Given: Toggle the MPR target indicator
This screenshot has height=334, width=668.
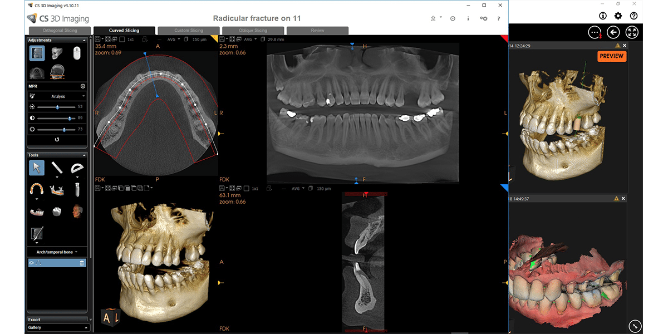Looking at the screenshot, I should point(82,85).
